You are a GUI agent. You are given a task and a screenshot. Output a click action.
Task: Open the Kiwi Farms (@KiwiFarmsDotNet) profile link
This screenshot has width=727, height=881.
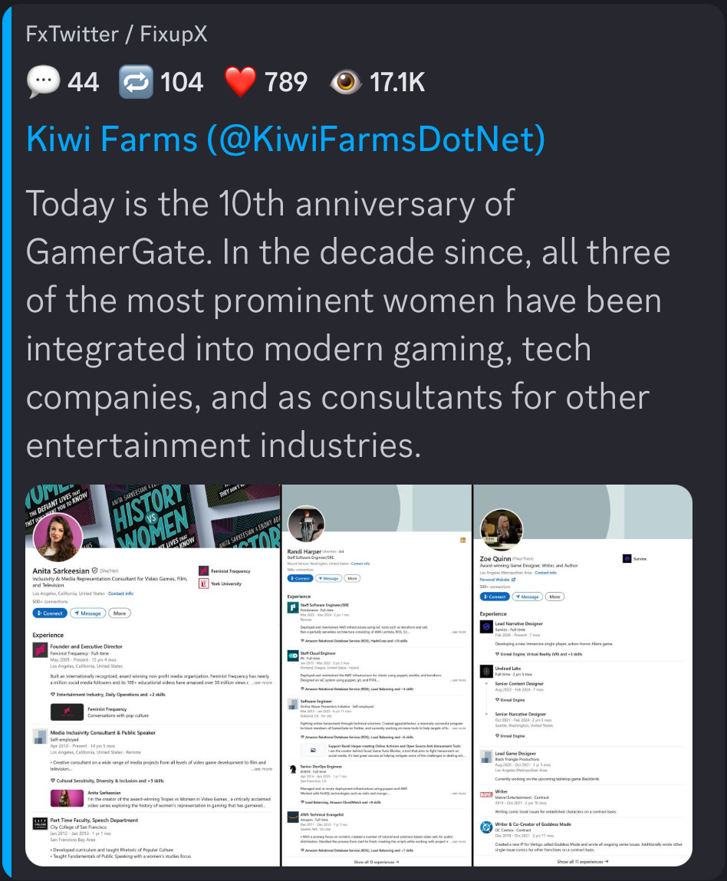[x=285, y=139]
